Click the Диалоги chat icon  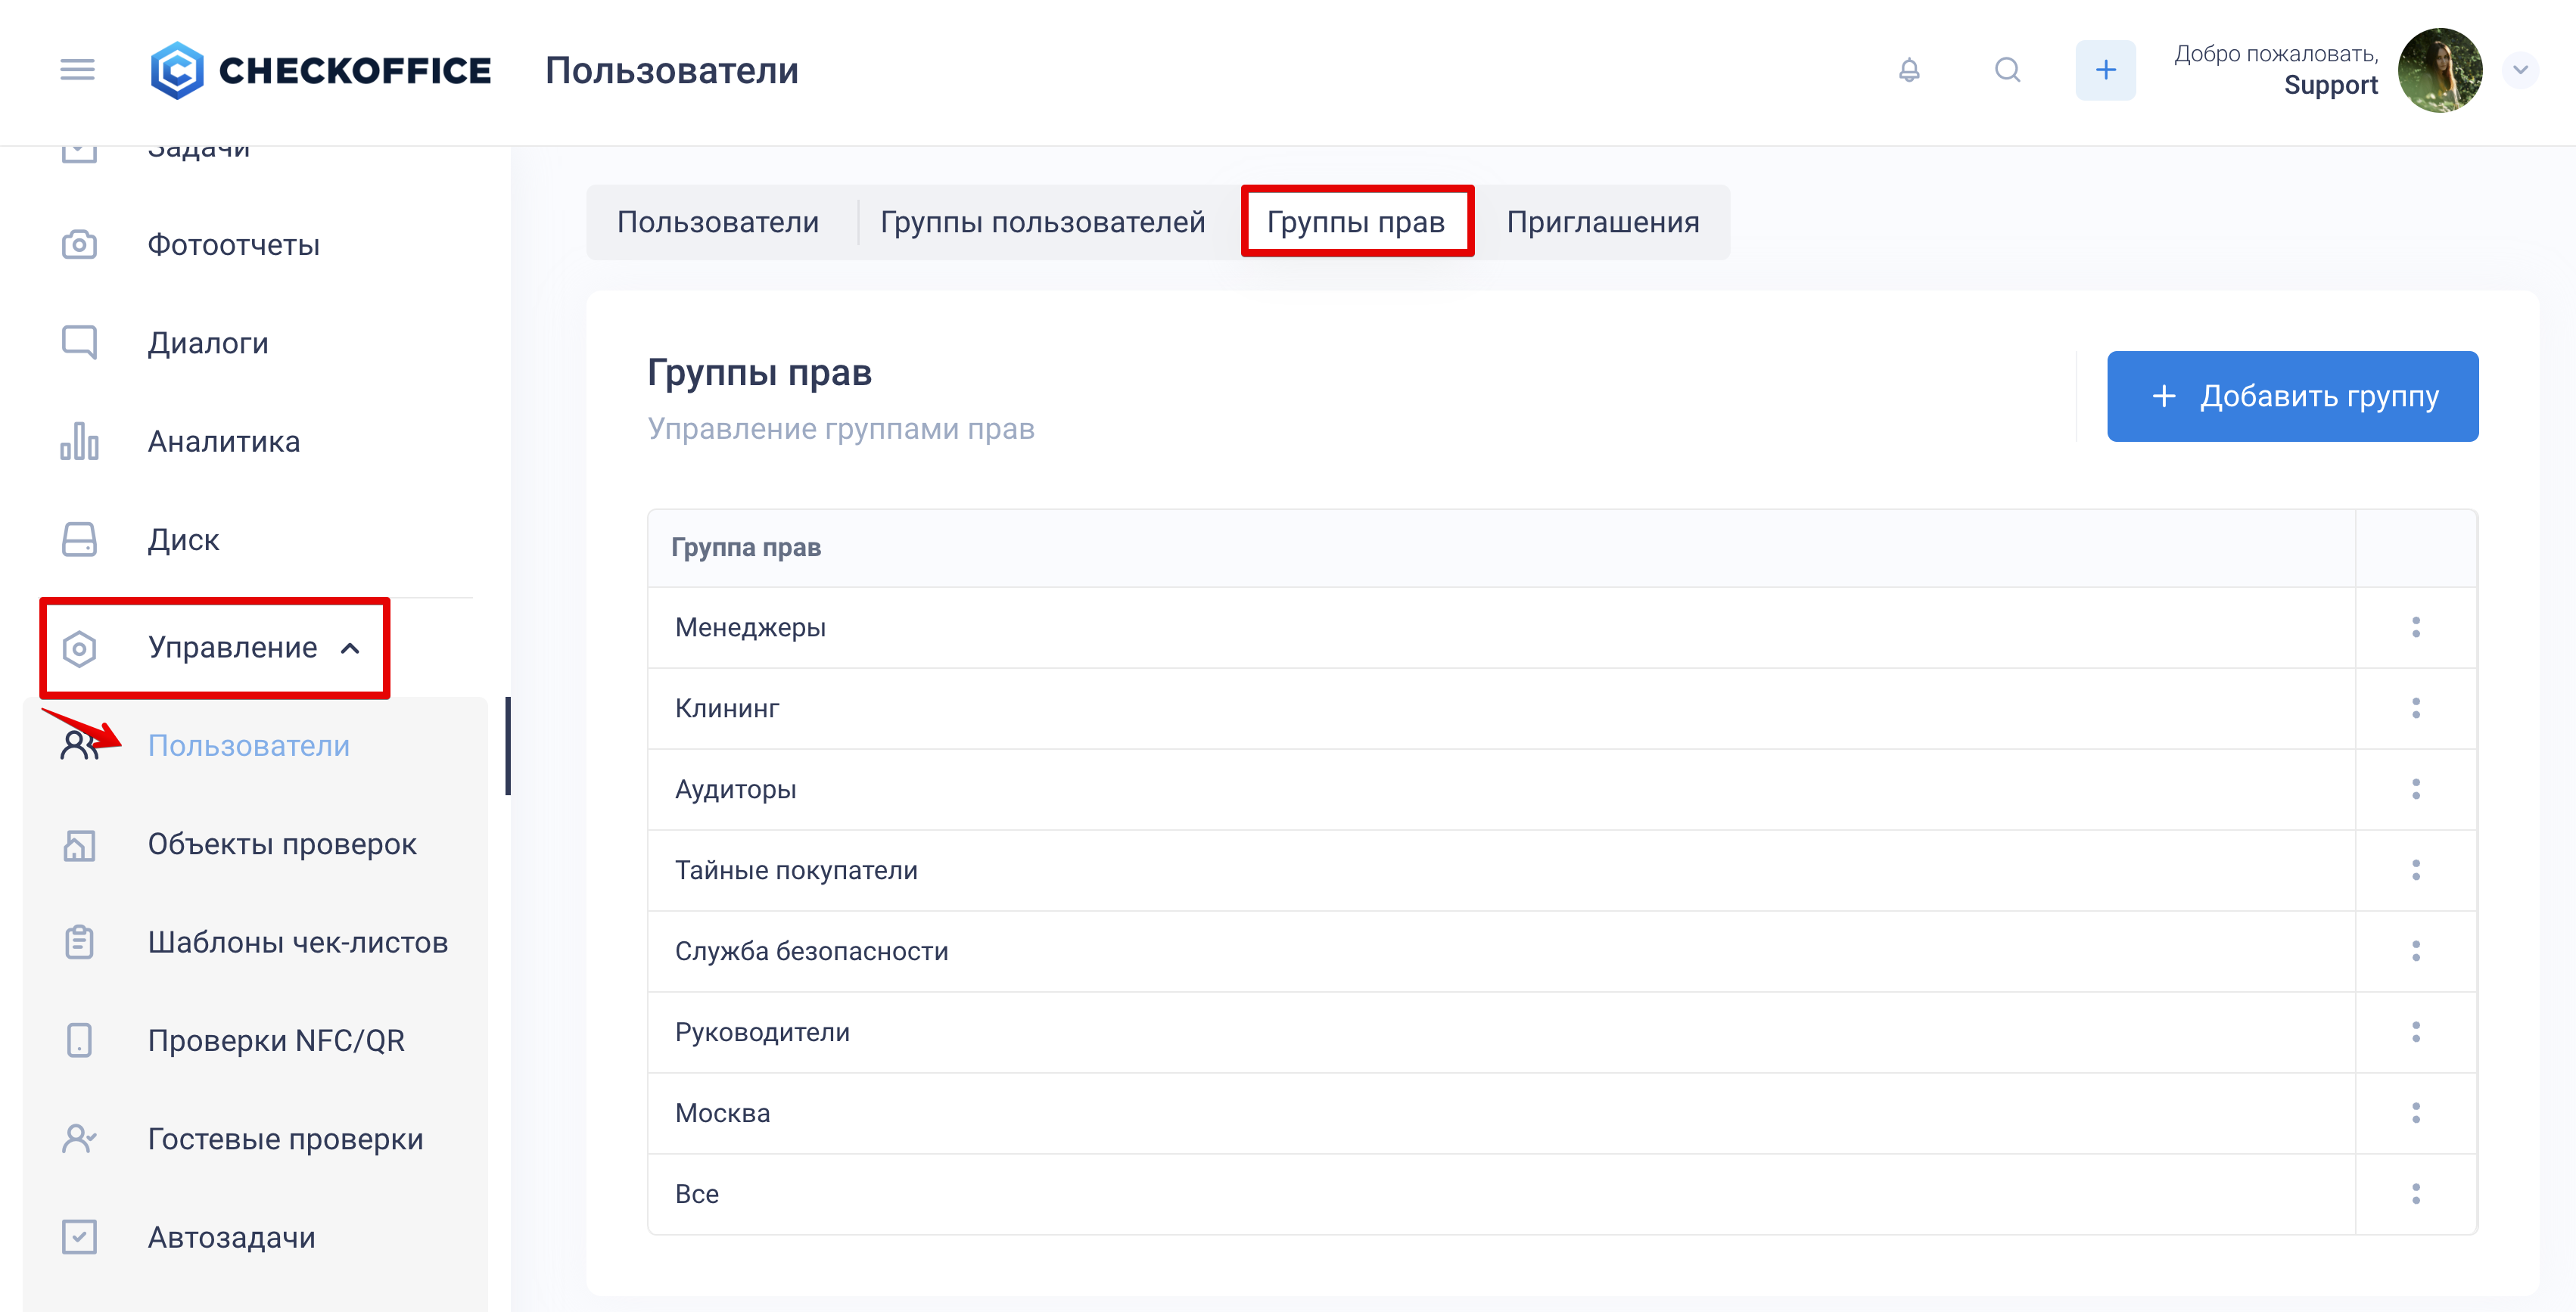coord(79,343)
